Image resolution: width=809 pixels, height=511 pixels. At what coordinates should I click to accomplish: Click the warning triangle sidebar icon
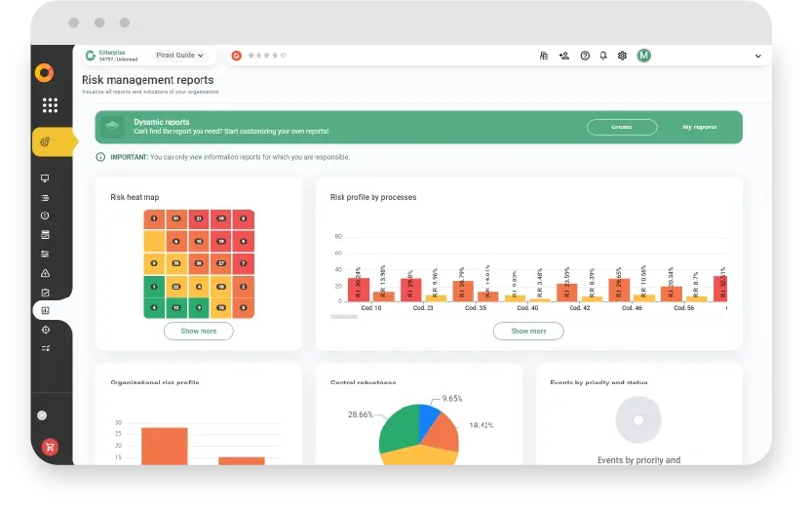pyautogui.click(x=45, y=273)
